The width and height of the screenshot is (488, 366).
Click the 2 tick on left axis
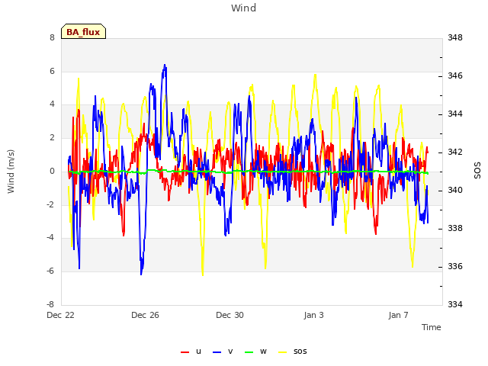(x=52, y=137)
